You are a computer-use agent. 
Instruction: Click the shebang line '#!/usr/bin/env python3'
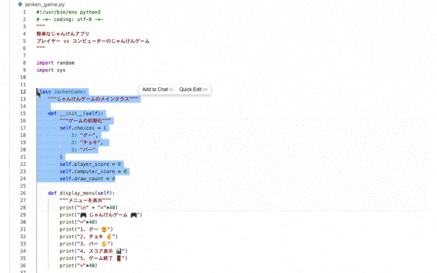tap(68, 12)
